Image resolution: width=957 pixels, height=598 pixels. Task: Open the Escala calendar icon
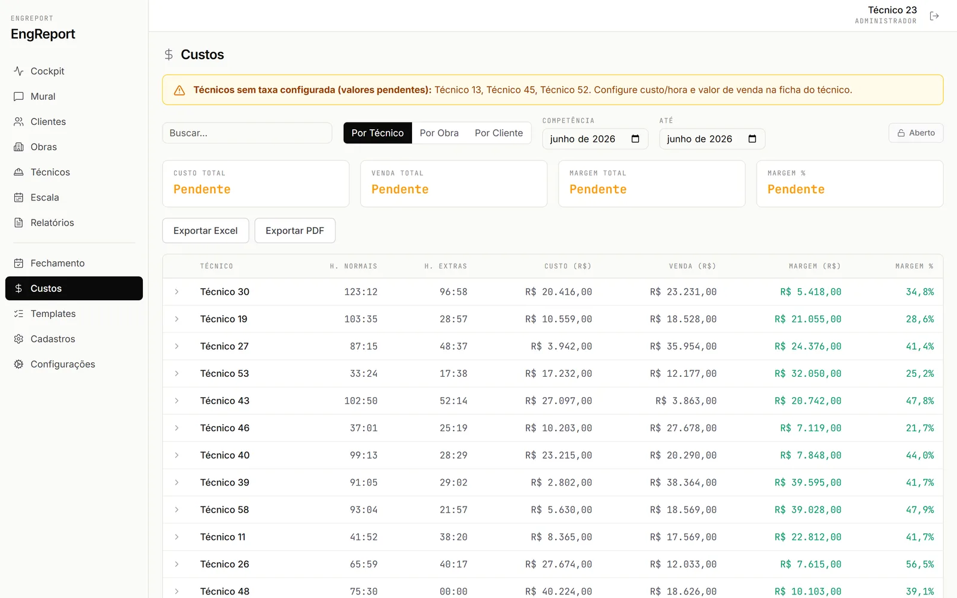[19, 197]
